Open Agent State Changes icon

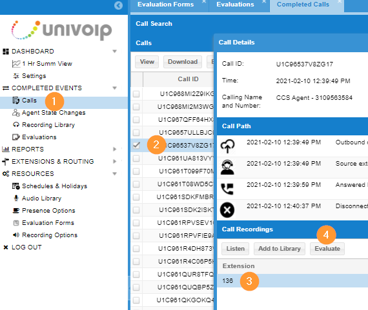tap(15, 113)
